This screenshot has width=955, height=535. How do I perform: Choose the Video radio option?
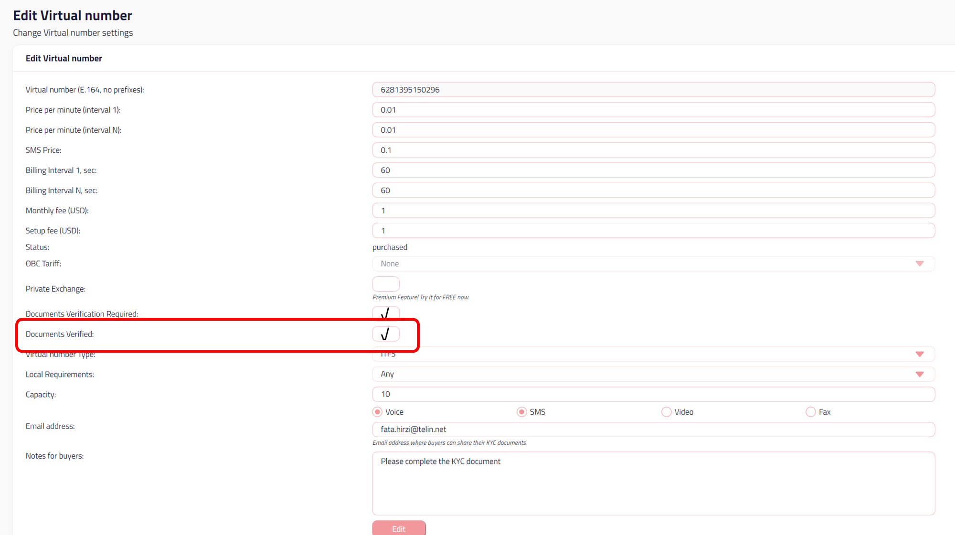coord(666,412)
